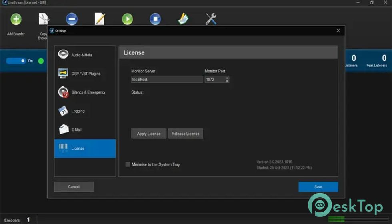This screenshot has height=224, width=392.
Task: Close the Settings dialog
Action: 338,30
